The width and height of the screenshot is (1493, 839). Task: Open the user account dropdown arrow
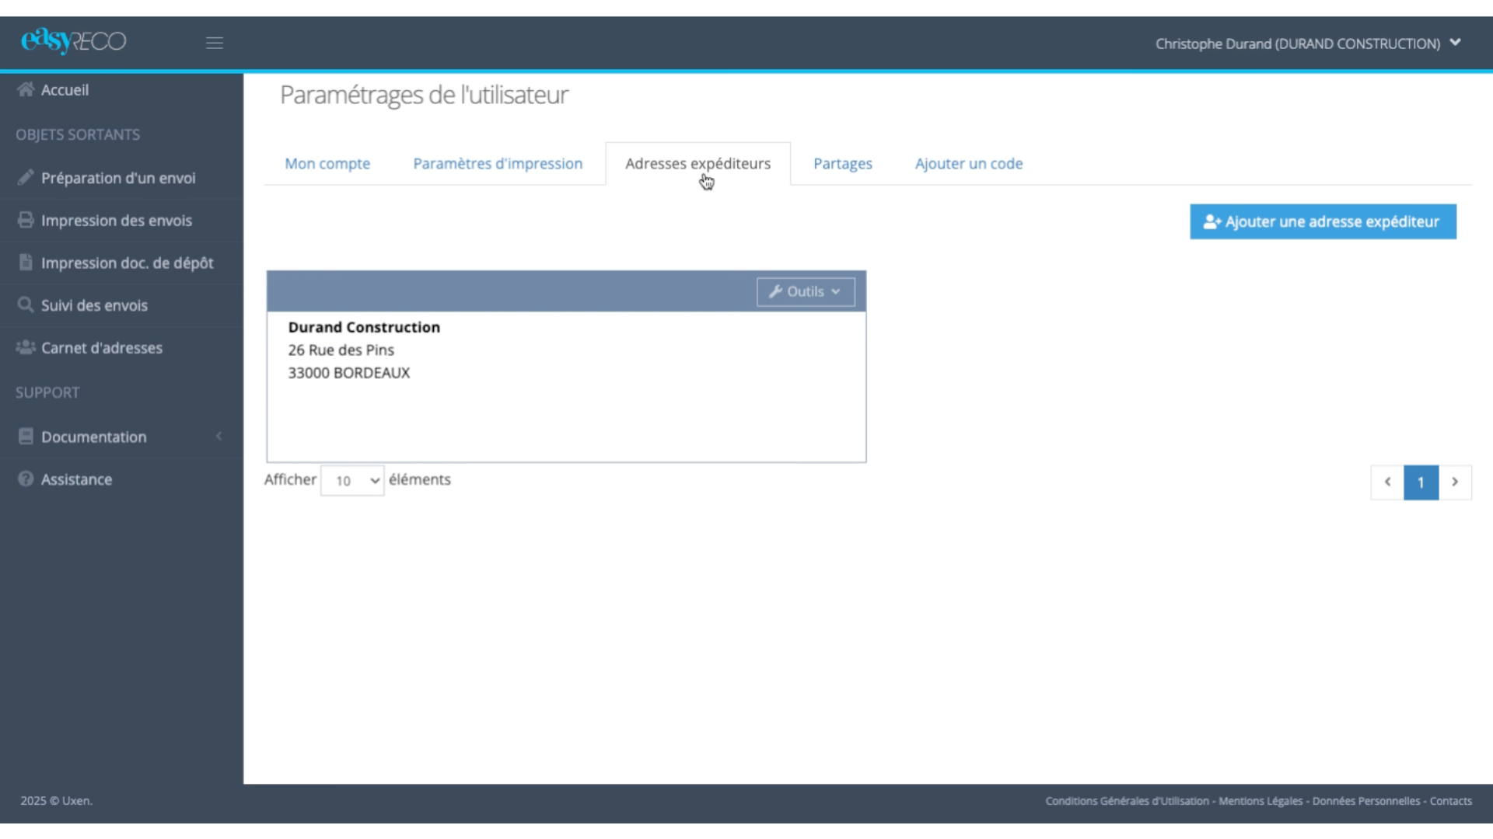tap(1455, 43)
